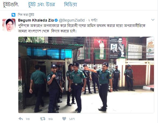Open Begum Khaleda Zia's profile avatar
This screenshot has height=123, width=158.
pos(9,25)
